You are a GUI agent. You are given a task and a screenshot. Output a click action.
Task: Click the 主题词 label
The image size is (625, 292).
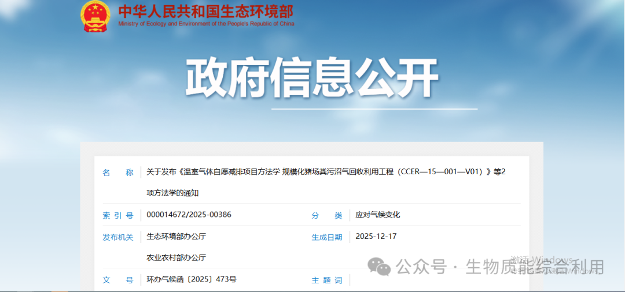pyautogui.click(x=327, y=280)
